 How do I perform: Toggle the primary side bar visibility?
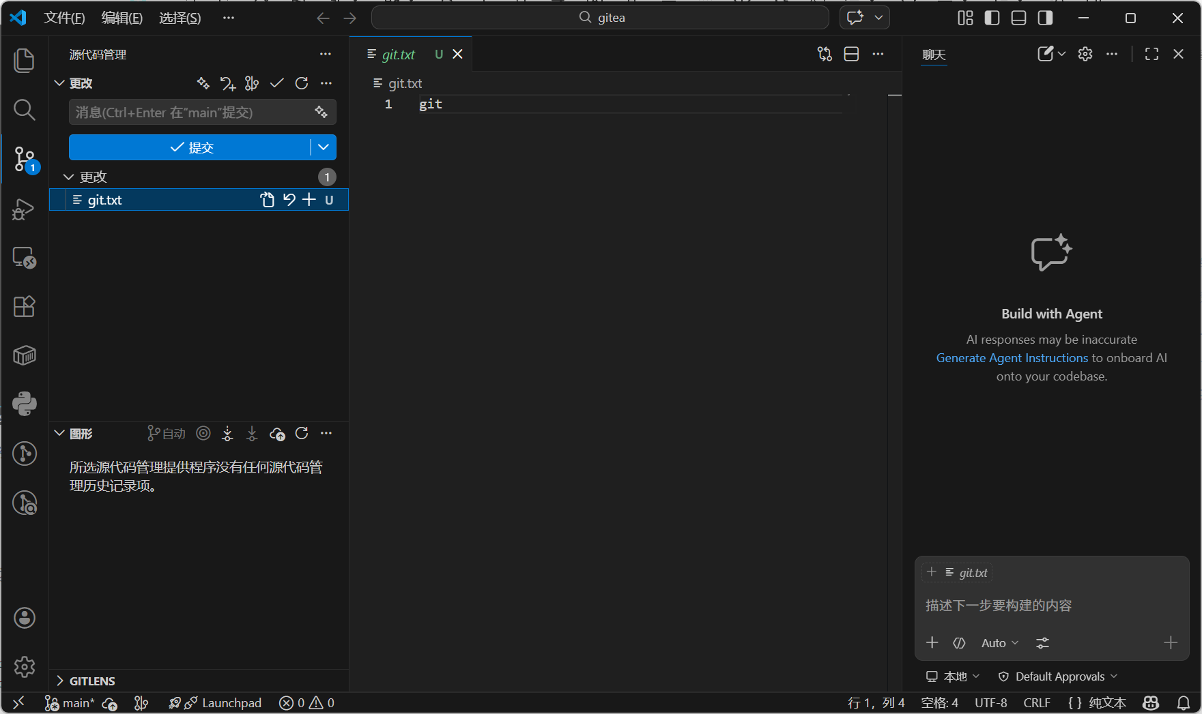coord(992,18)
